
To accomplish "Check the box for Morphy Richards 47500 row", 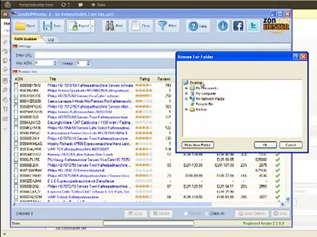I will pos(16,144).
